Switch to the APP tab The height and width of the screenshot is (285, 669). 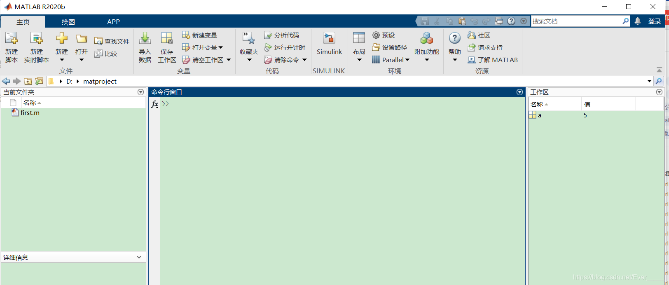[113, 22]
